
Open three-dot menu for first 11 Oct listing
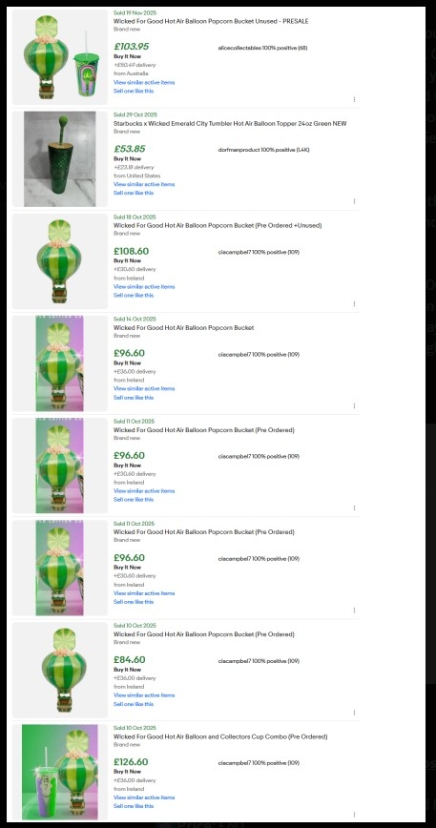click(x=354, y=508)
